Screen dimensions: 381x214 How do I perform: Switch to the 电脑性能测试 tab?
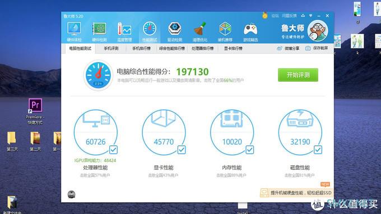80,49
